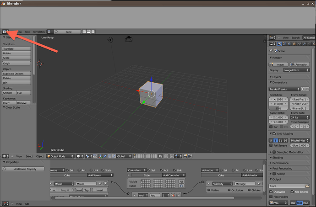Click the OpenGL render image icon
316x207 pixels.
tap(185, 156)
